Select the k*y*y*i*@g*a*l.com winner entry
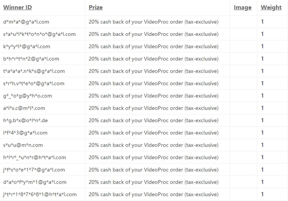 (26, 46)
